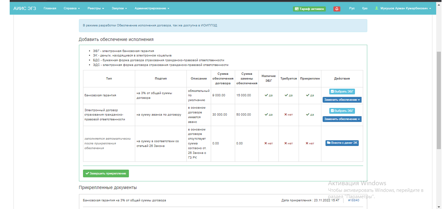Switch language to Қаз
445x209 pixels.
pyautogui.click(x=365, y=8)
